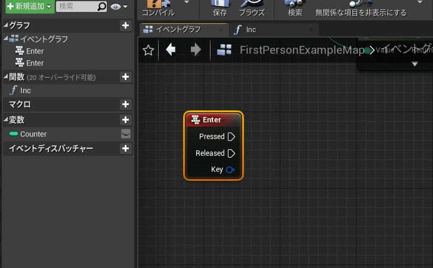Add a new variable with plus button
Viewport: 433px width, 268px height.
click(x=125, y=120)
